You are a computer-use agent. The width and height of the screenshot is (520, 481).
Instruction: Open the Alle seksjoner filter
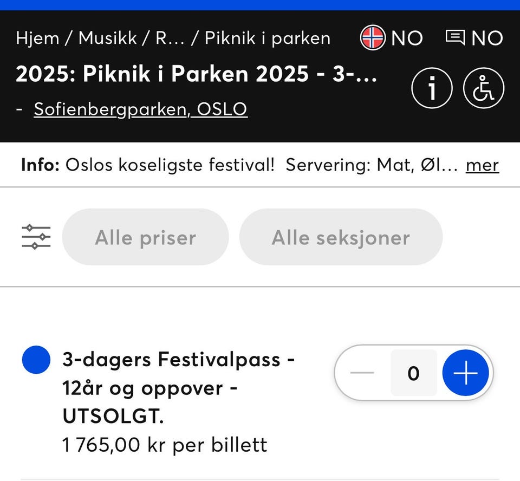341,237
